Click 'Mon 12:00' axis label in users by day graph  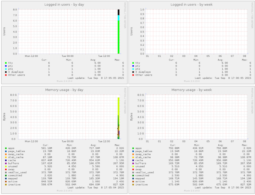(31, 56)
